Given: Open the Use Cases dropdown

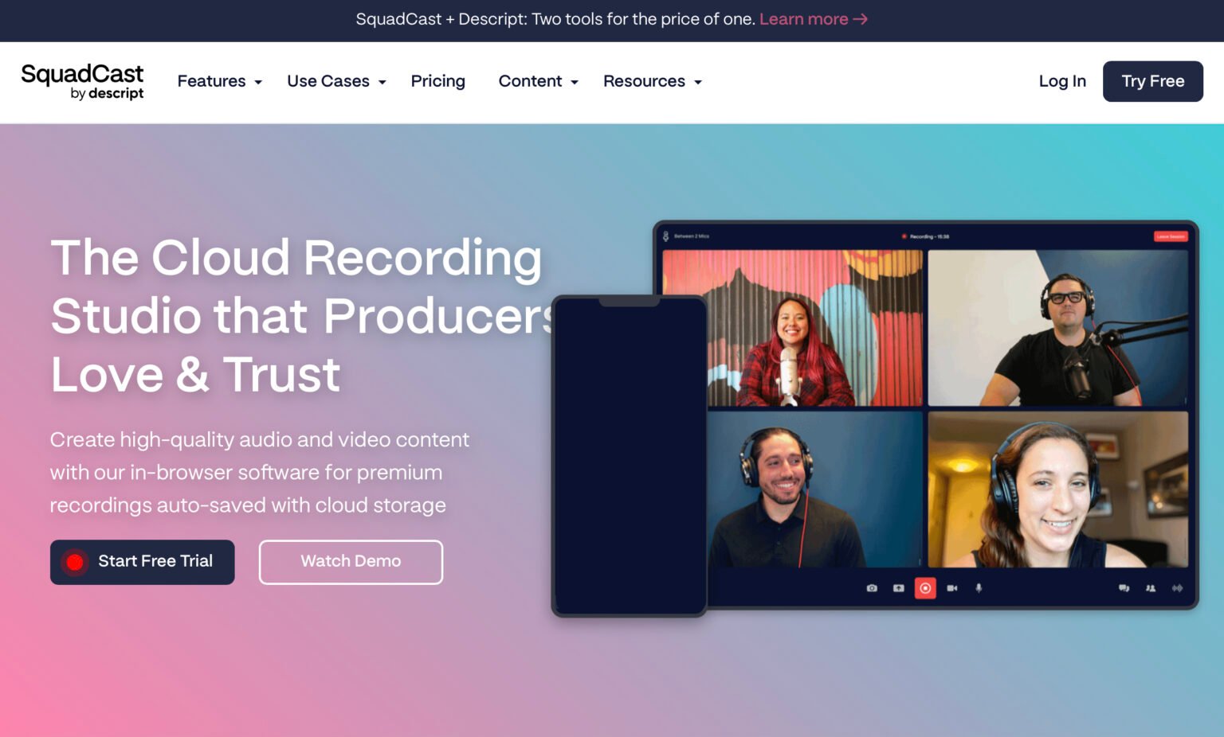Looking at the screenshot, I should [x=336, y=81].
